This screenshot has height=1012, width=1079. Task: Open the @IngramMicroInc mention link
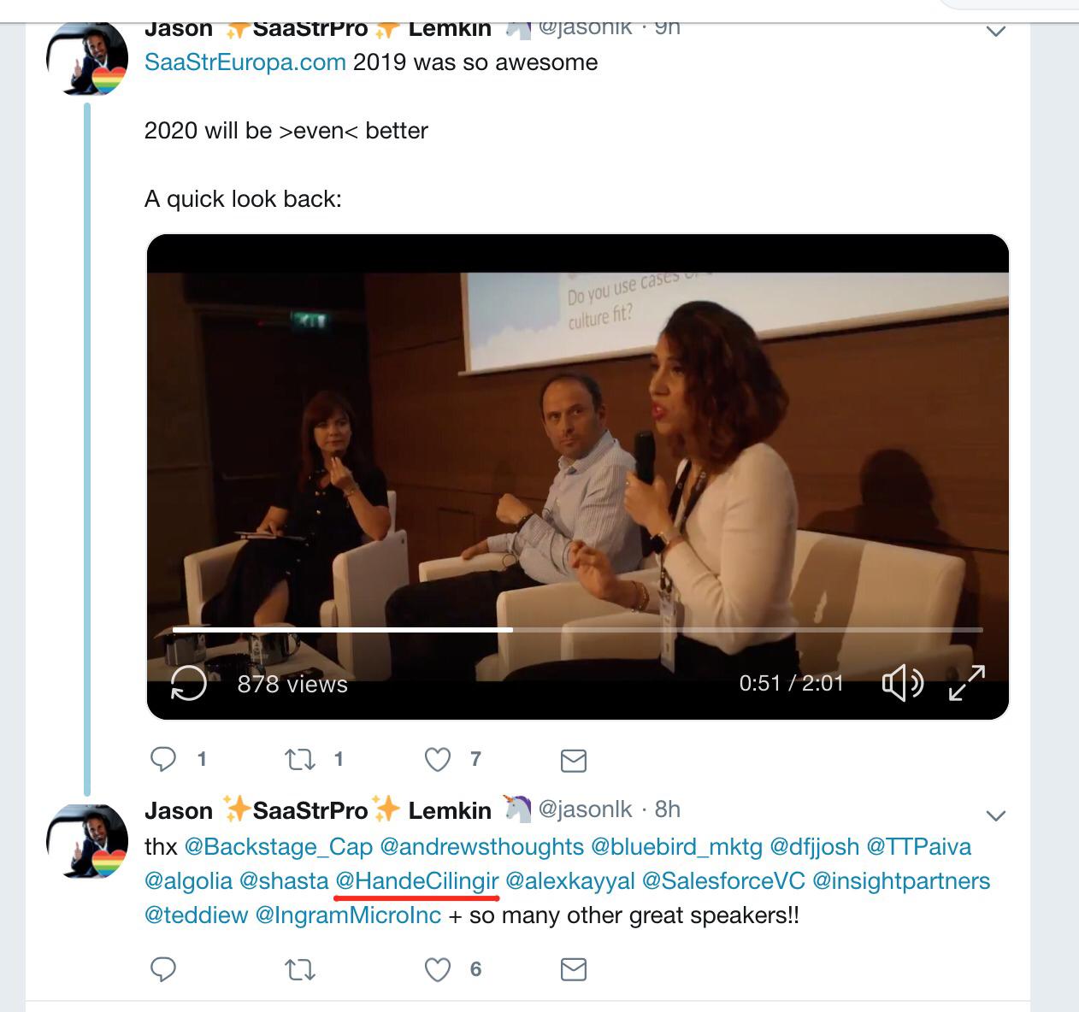[x=348, y=915]
